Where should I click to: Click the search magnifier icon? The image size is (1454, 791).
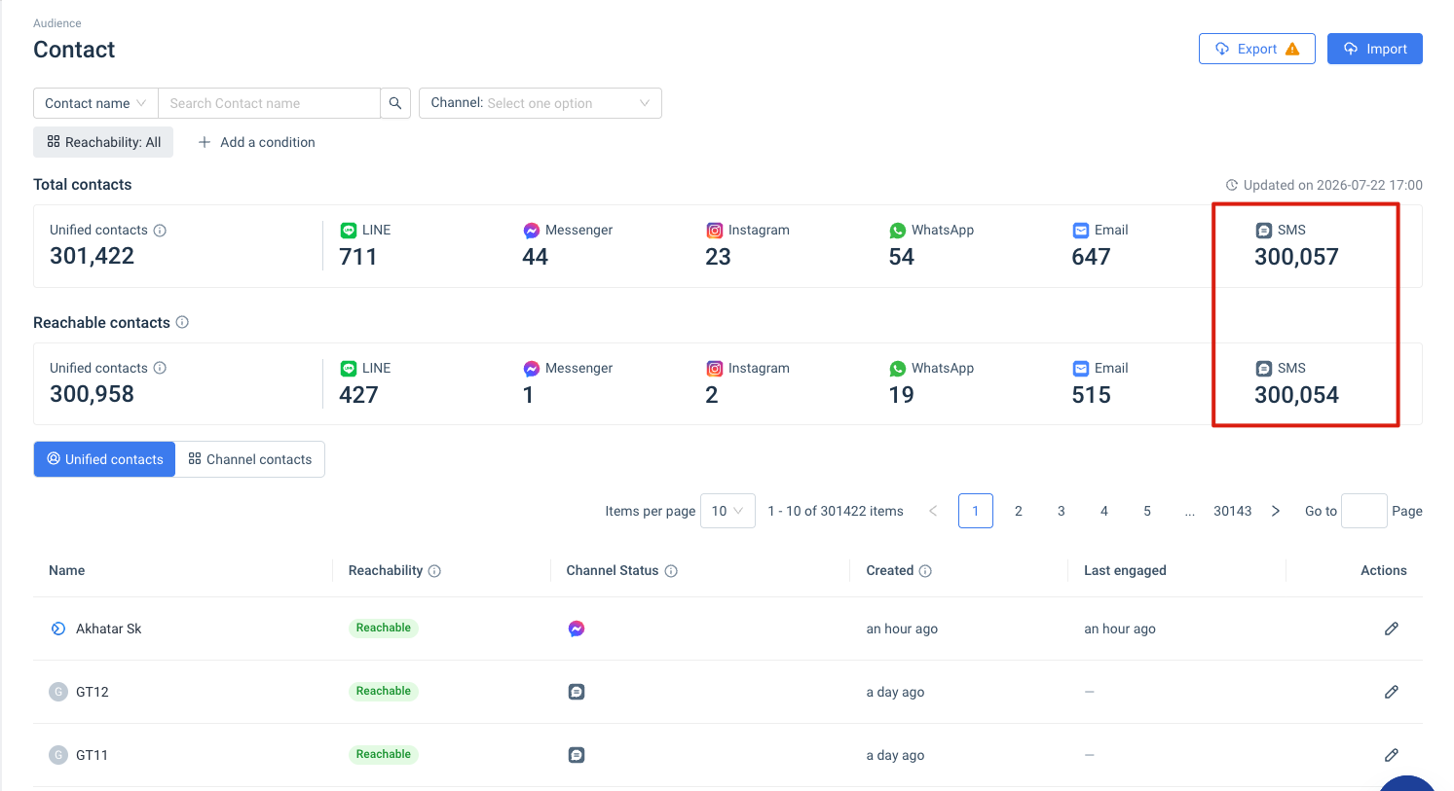394,103
